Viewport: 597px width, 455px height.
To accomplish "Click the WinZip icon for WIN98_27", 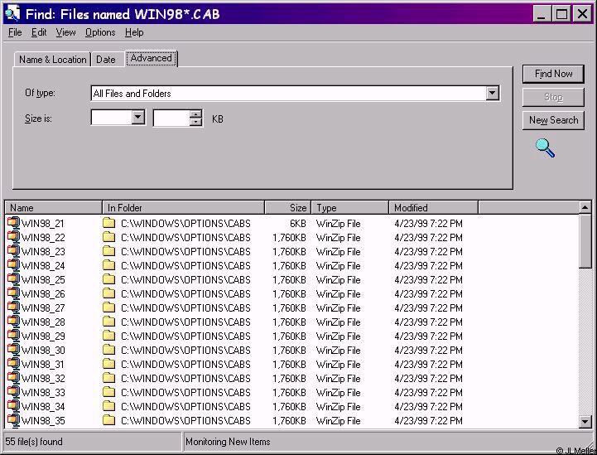I will coord(13,307).
